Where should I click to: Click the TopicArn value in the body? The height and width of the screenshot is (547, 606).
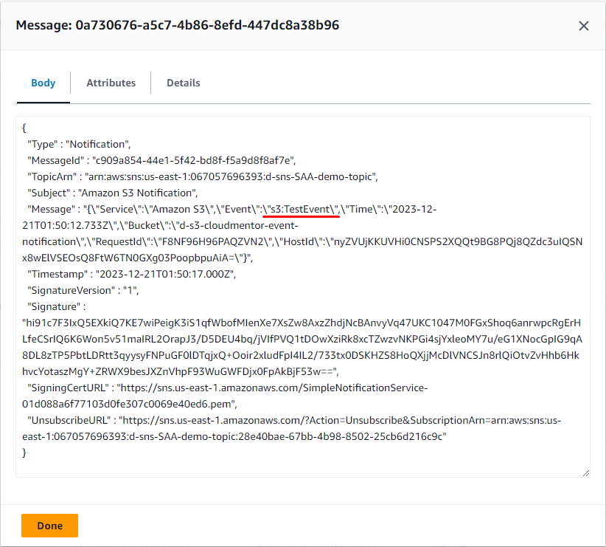(234, 176)
